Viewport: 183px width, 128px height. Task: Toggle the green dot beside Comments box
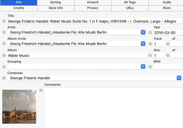[41, 90]
